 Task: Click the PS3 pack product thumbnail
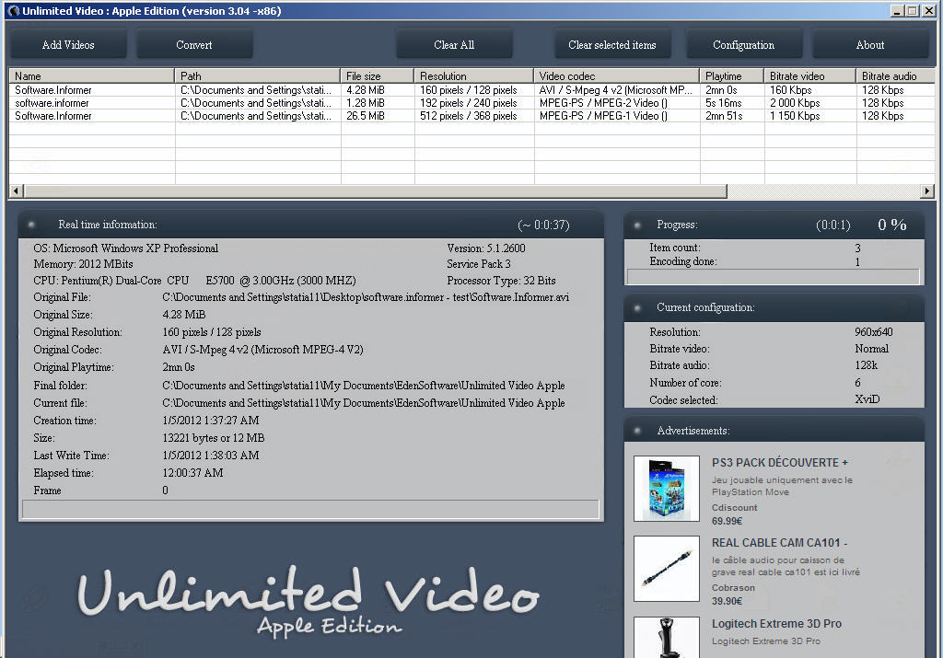click(x=666, y=486)
